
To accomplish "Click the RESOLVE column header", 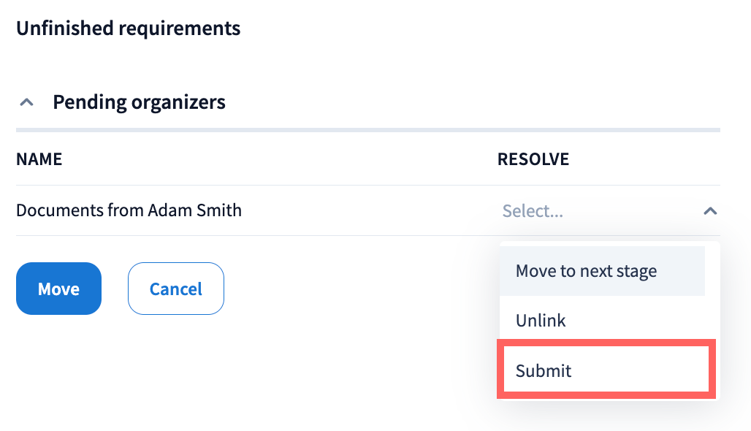I will (533, 159).
